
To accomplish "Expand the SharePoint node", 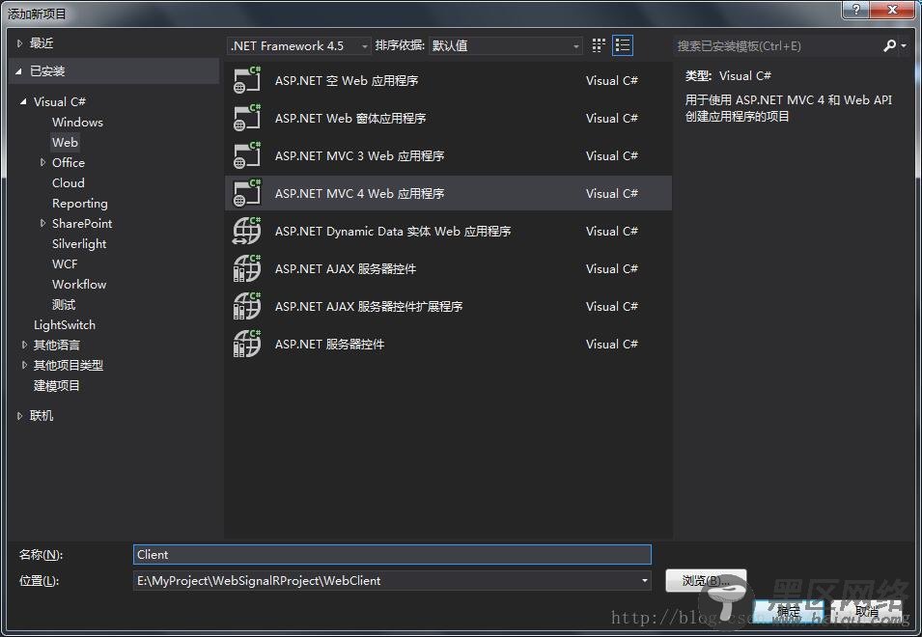I will pos(42,223).
